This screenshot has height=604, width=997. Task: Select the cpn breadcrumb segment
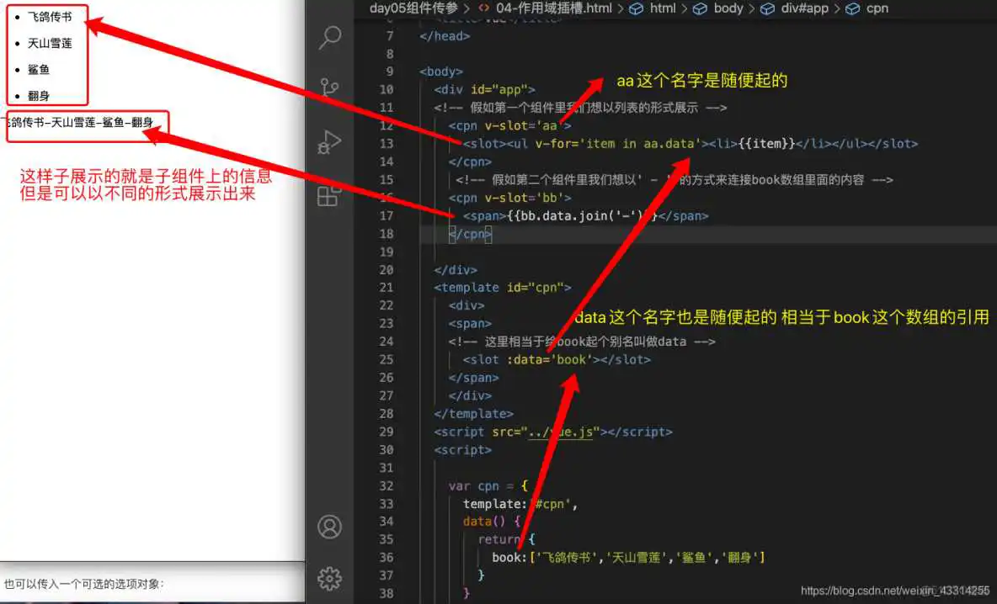pyautogui.click(x=877, y=8)
